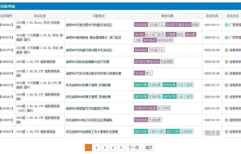The width and height of the screenshot is (241, 154).
Task: Click 前后桥及悬挂系统 跑偏 tag in row 452681
Action: tap(182, 25)
